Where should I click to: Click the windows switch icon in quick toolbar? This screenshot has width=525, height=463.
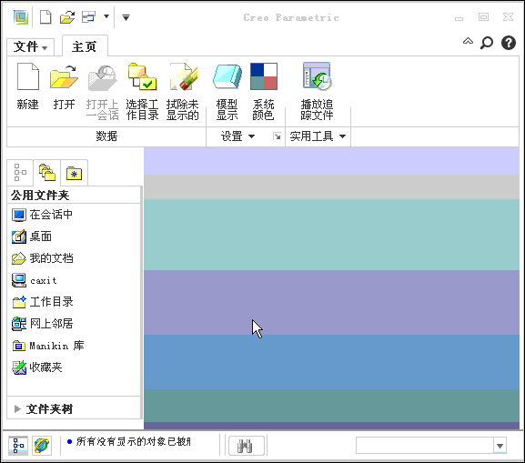tap(89, 16)
